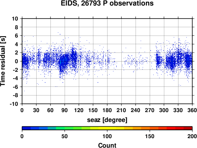Click the Count colorbar label
This screenshot has width=197, height=148.
pos(107,145)
